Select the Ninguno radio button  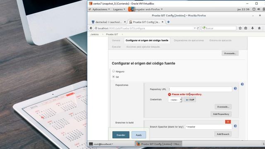click(x=113, y=71)
